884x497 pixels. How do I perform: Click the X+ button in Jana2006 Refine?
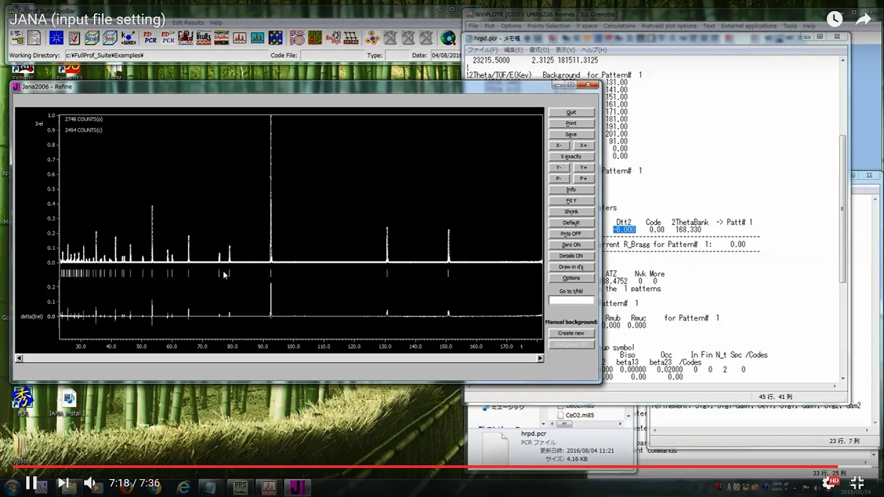(584, 146)
